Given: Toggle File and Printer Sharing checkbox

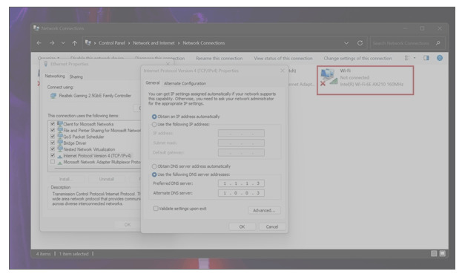Looking at the screenshot, I should [53, 130].
